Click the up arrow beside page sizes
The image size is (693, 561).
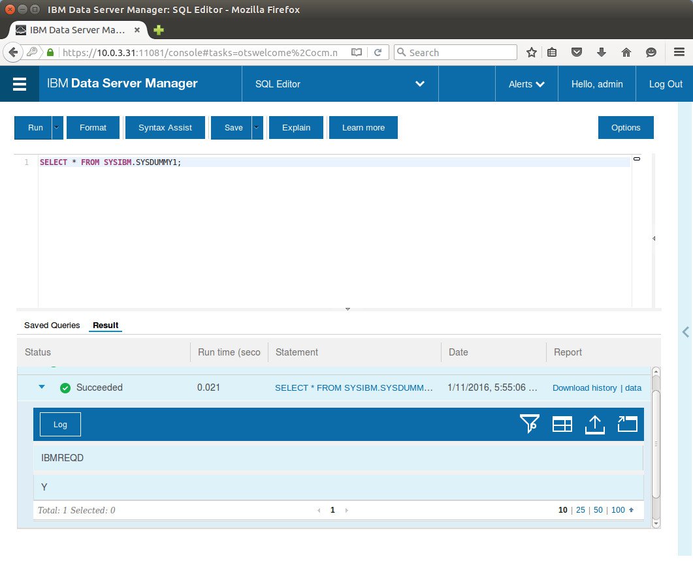631,510
